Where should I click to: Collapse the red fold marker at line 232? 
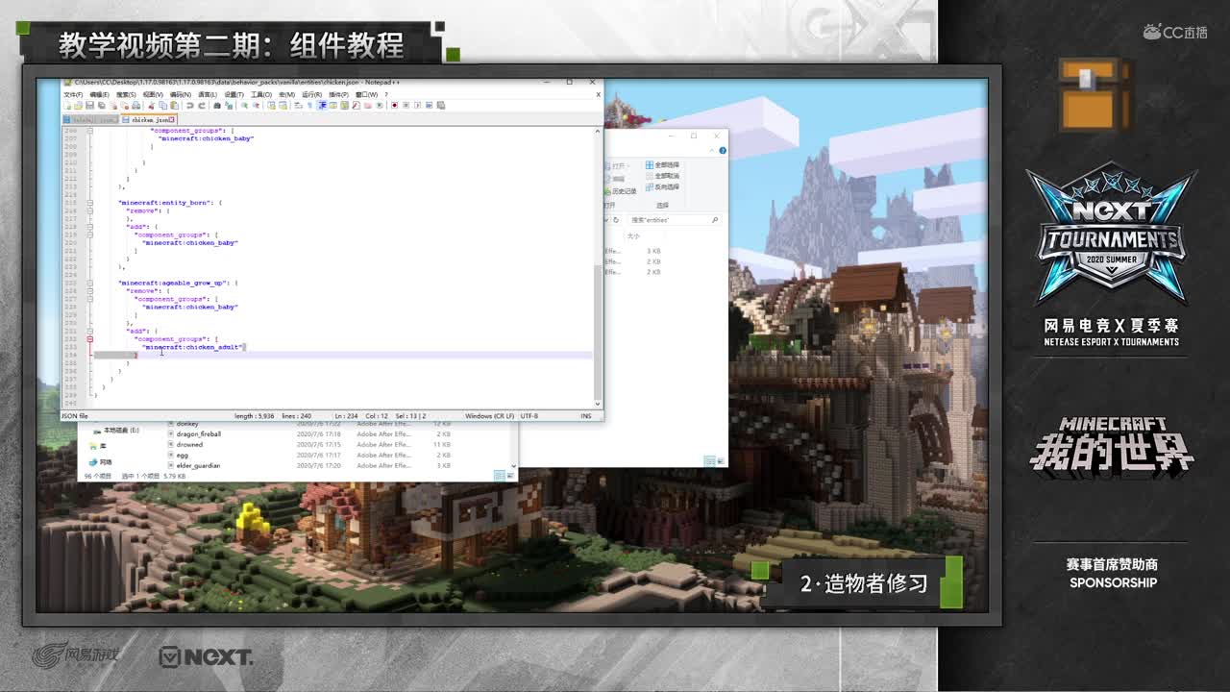(x=90, y=339)
